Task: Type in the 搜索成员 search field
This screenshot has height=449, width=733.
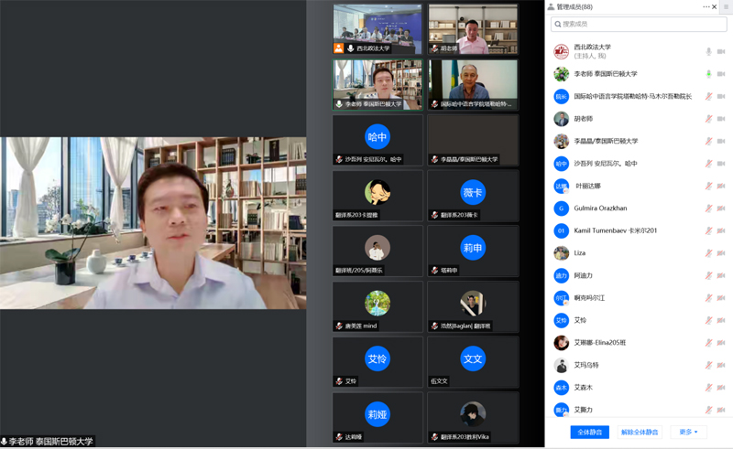Action: click(x=641, y=25)
